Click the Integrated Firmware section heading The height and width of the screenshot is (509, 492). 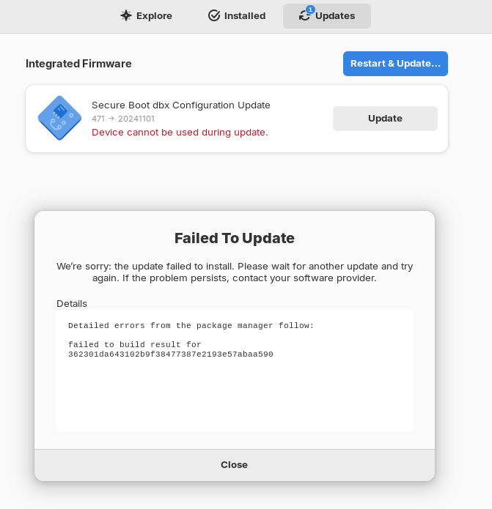pos(78,64)
